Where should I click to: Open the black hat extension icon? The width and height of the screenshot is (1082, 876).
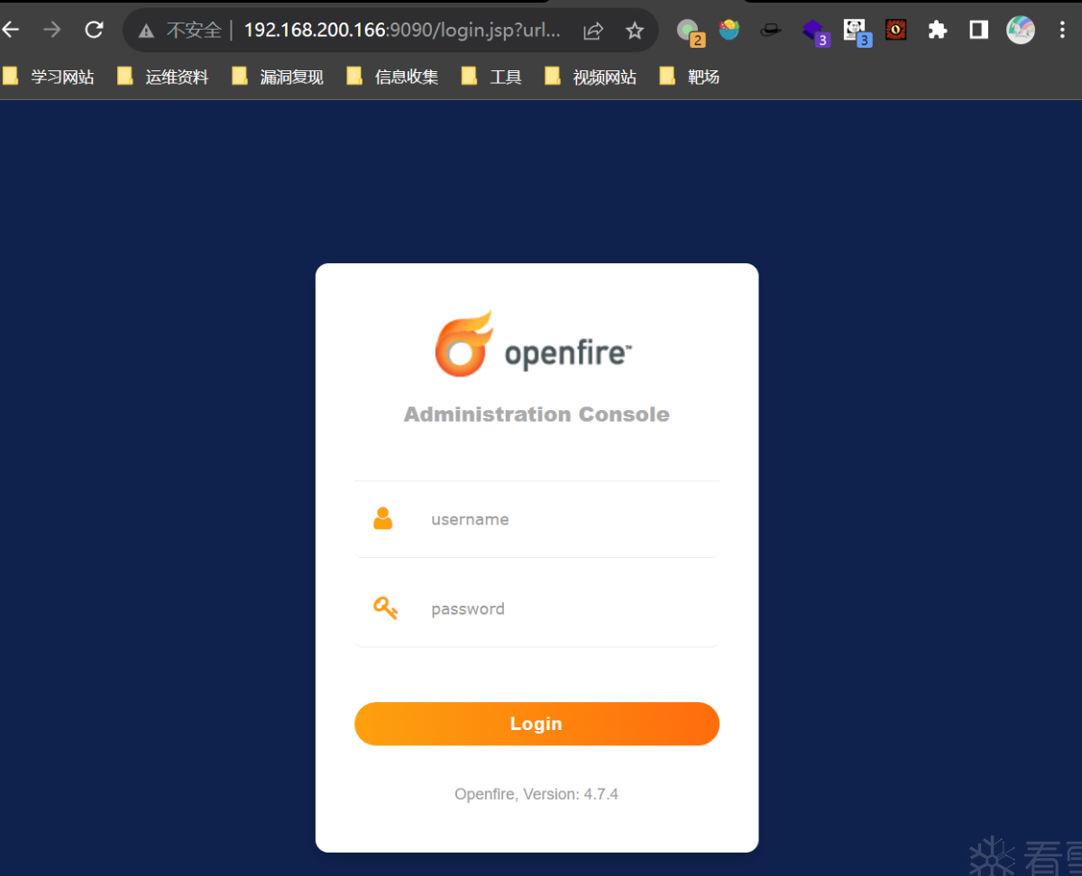(771, 30)
